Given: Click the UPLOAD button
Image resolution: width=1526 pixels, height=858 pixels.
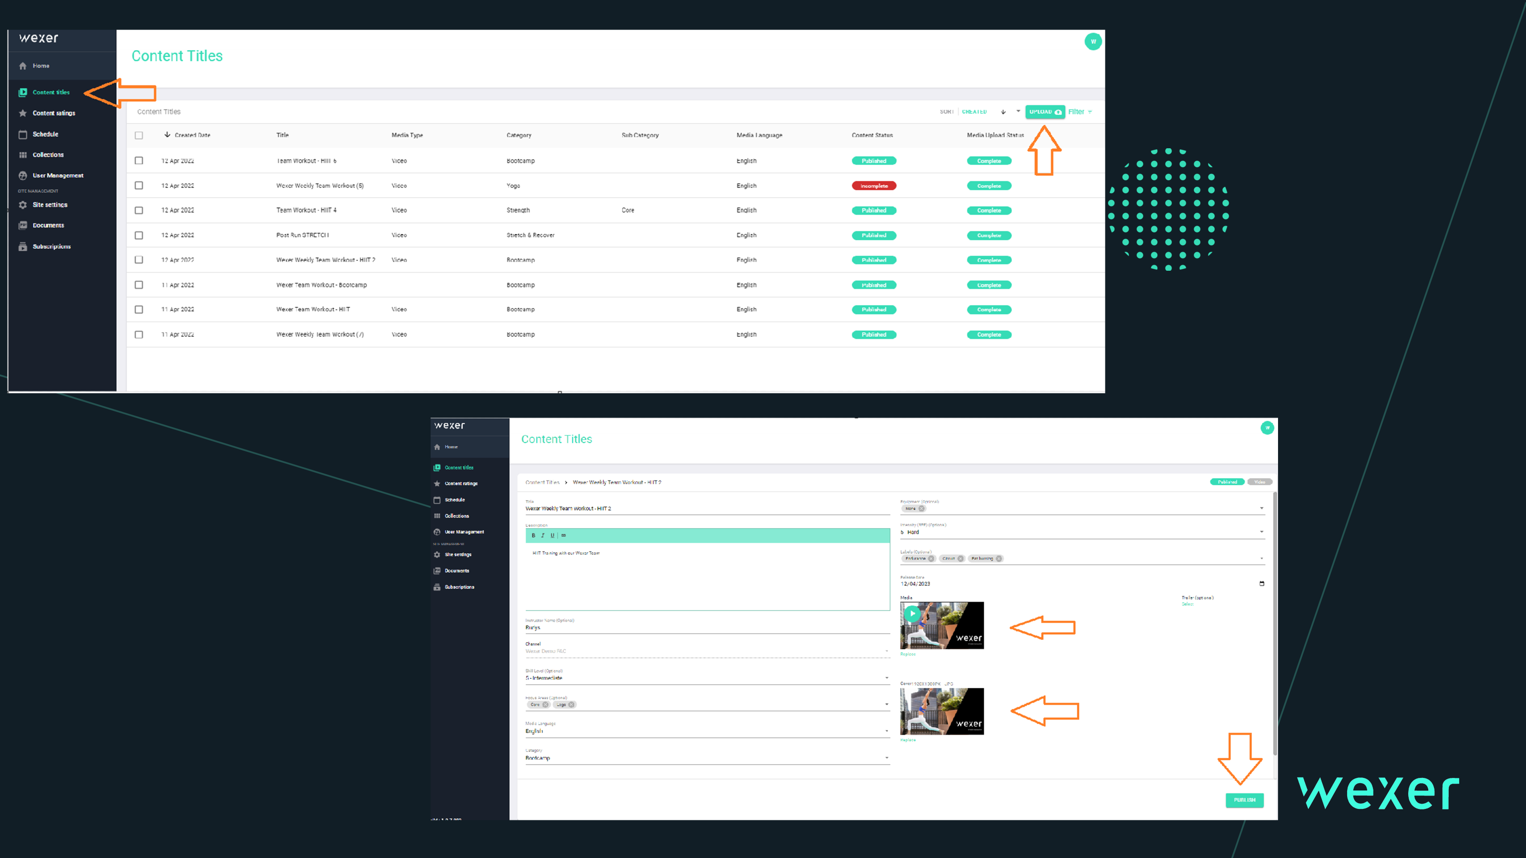Looking at the screenshot, I should [1044, 112].
